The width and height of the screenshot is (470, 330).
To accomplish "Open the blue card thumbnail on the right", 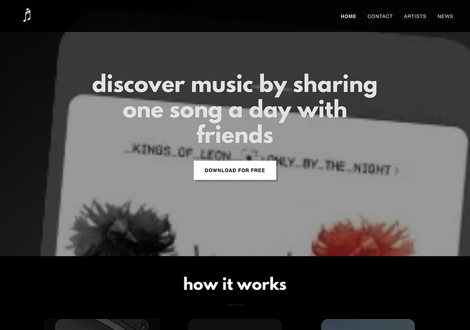I will [x=368, y=324].
